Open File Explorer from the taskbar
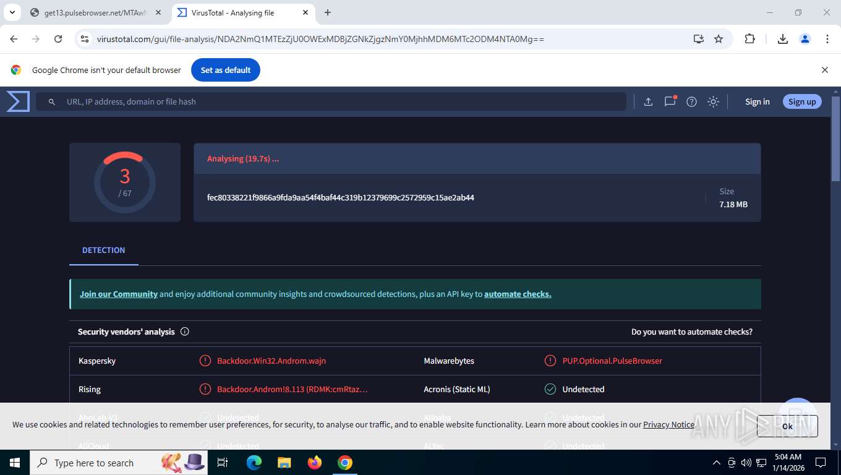The height and width of the screenshot is (475, 841). [284, 463]
